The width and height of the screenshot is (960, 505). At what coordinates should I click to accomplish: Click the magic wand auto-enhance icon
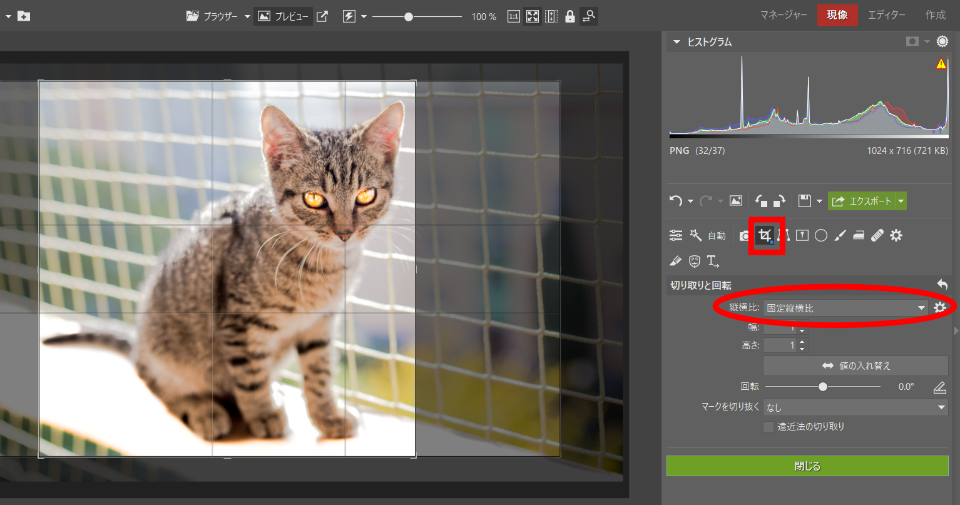pyautogui.click(x=695, y=235)
